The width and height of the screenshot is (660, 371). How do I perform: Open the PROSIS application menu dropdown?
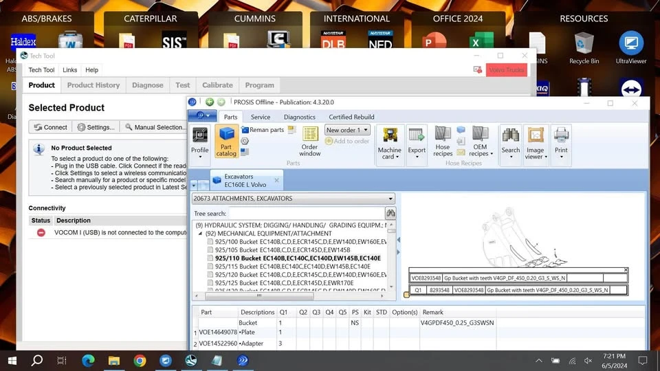[x=202, y=115]
